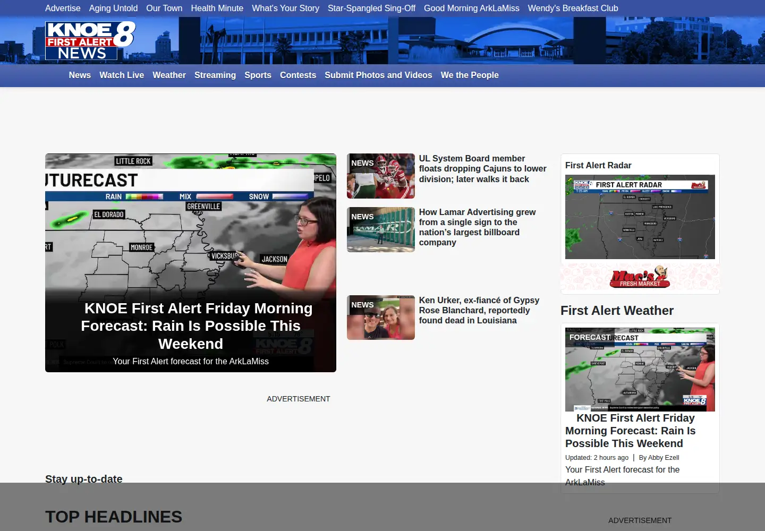Open Wendy's Breakfast Club link
This screenshot has height=531, width=765.
(573, 8)
